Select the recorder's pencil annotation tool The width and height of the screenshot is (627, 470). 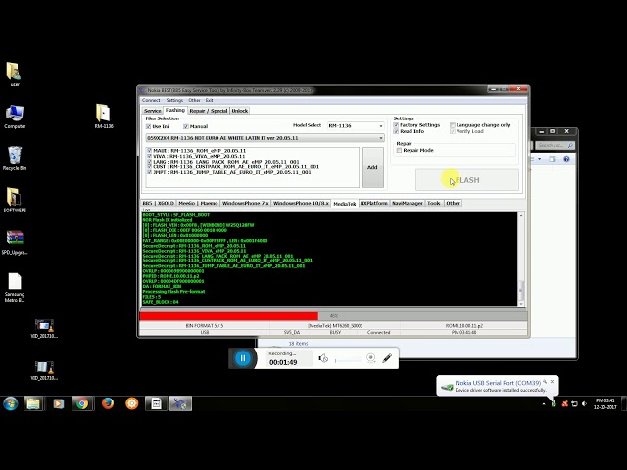[x=387, y=358]
